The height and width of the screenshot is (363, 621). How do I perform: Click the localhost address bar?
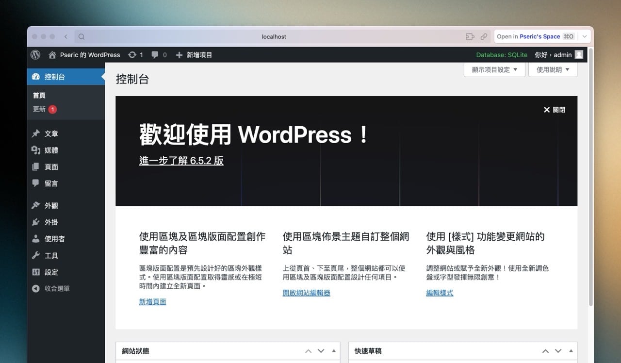274,36
